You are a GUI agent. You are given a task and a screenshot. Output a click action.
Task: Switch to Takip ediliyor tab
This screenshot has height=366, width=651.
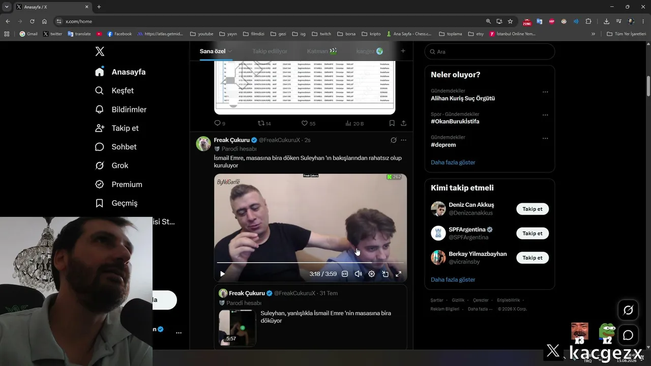point(270,51)
